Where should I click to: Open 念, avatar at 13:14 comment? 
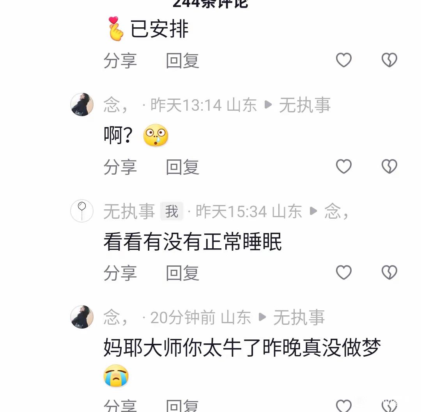tap(82, 104)
